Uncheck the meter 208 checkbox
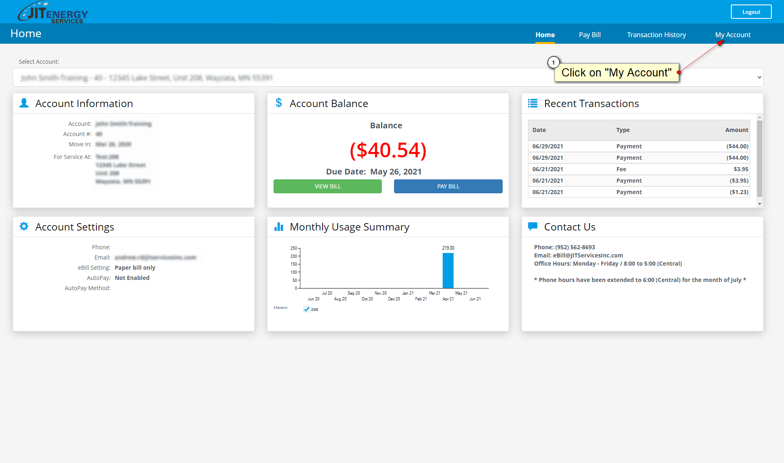The image size is (784, 463). (307, 309)
